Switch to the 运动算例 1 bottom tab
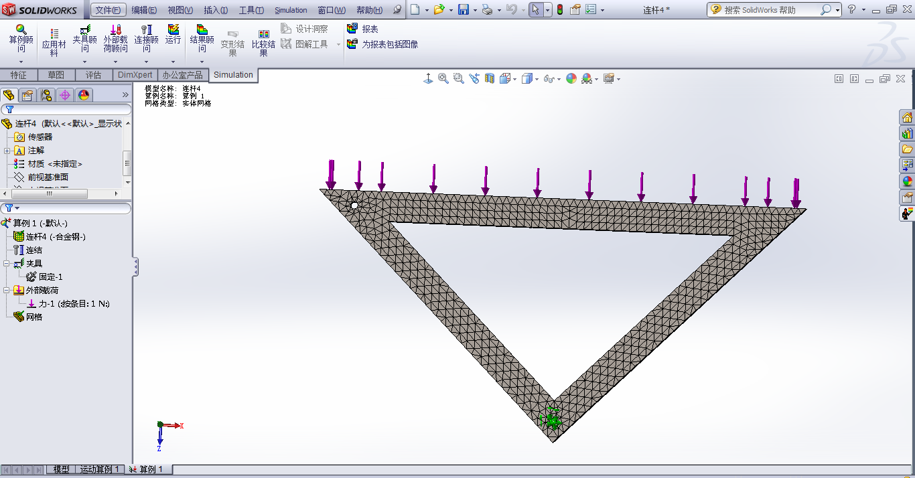Image resolution: width=915 pixels, height=478 pixels. pyautogui.click(x=100, y=469)
